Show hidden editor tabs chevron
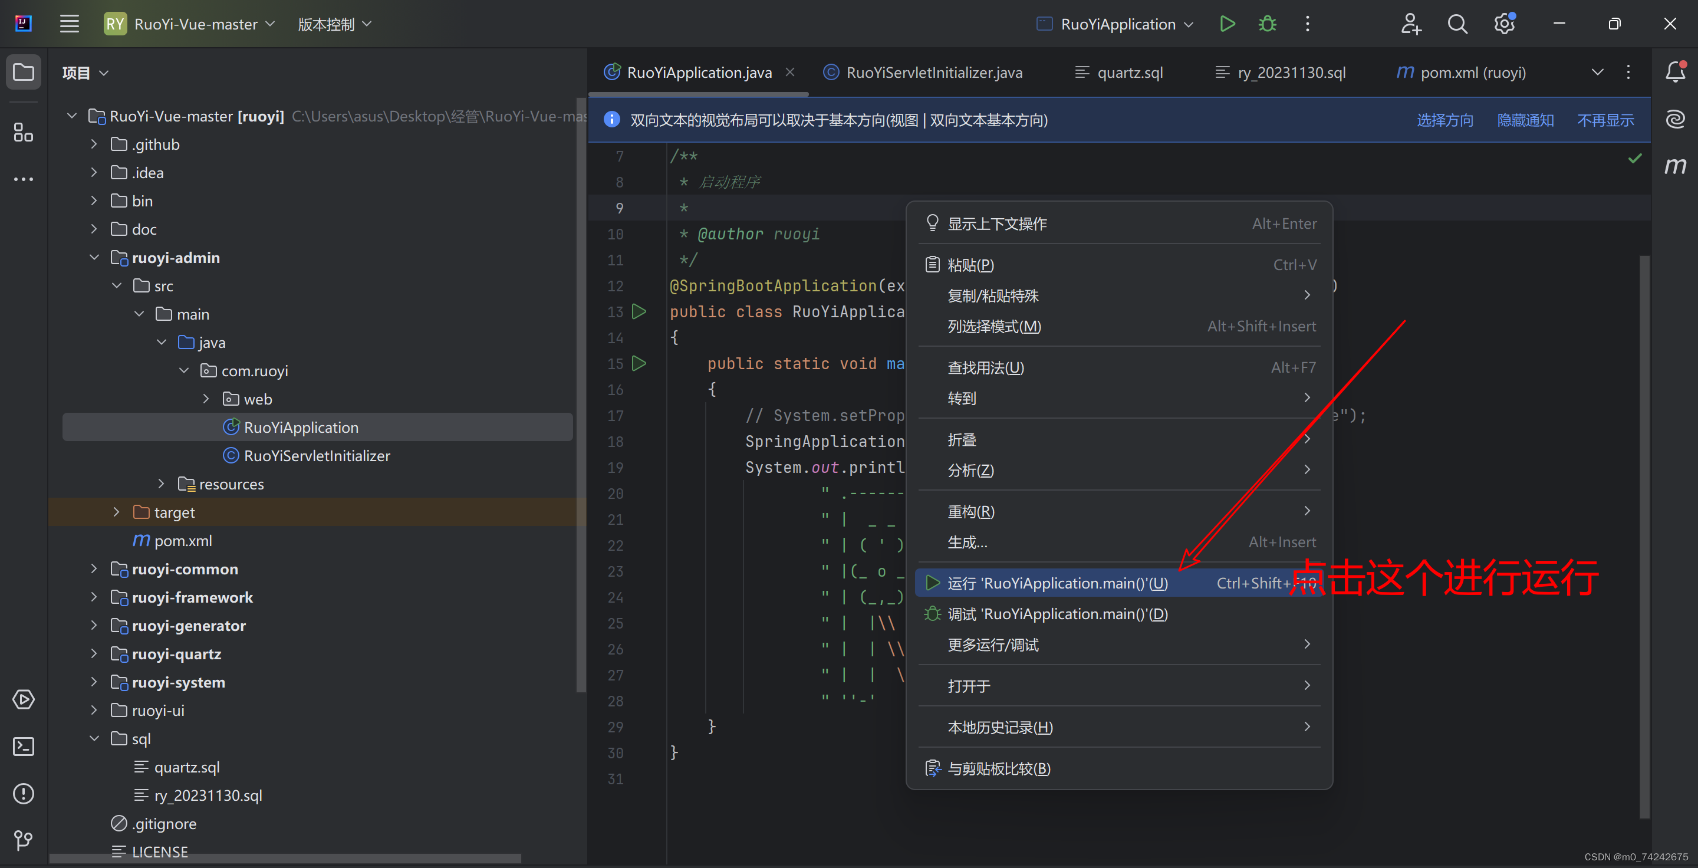Viewport: 1698px width, 868px height. (1598, 72)
